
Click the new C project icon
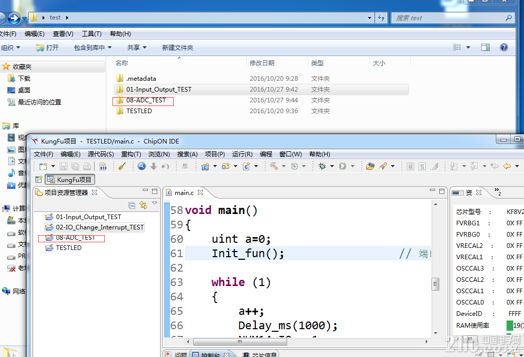(x=205, y=166)
